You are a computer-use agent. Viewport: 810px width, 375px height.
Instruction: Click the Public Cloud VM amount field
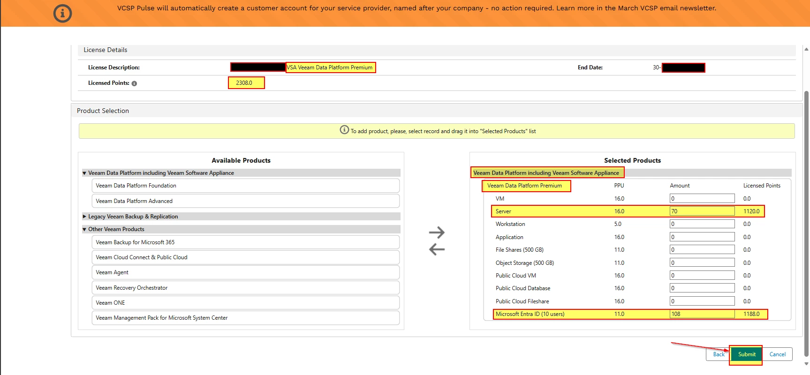coord(702,276)
